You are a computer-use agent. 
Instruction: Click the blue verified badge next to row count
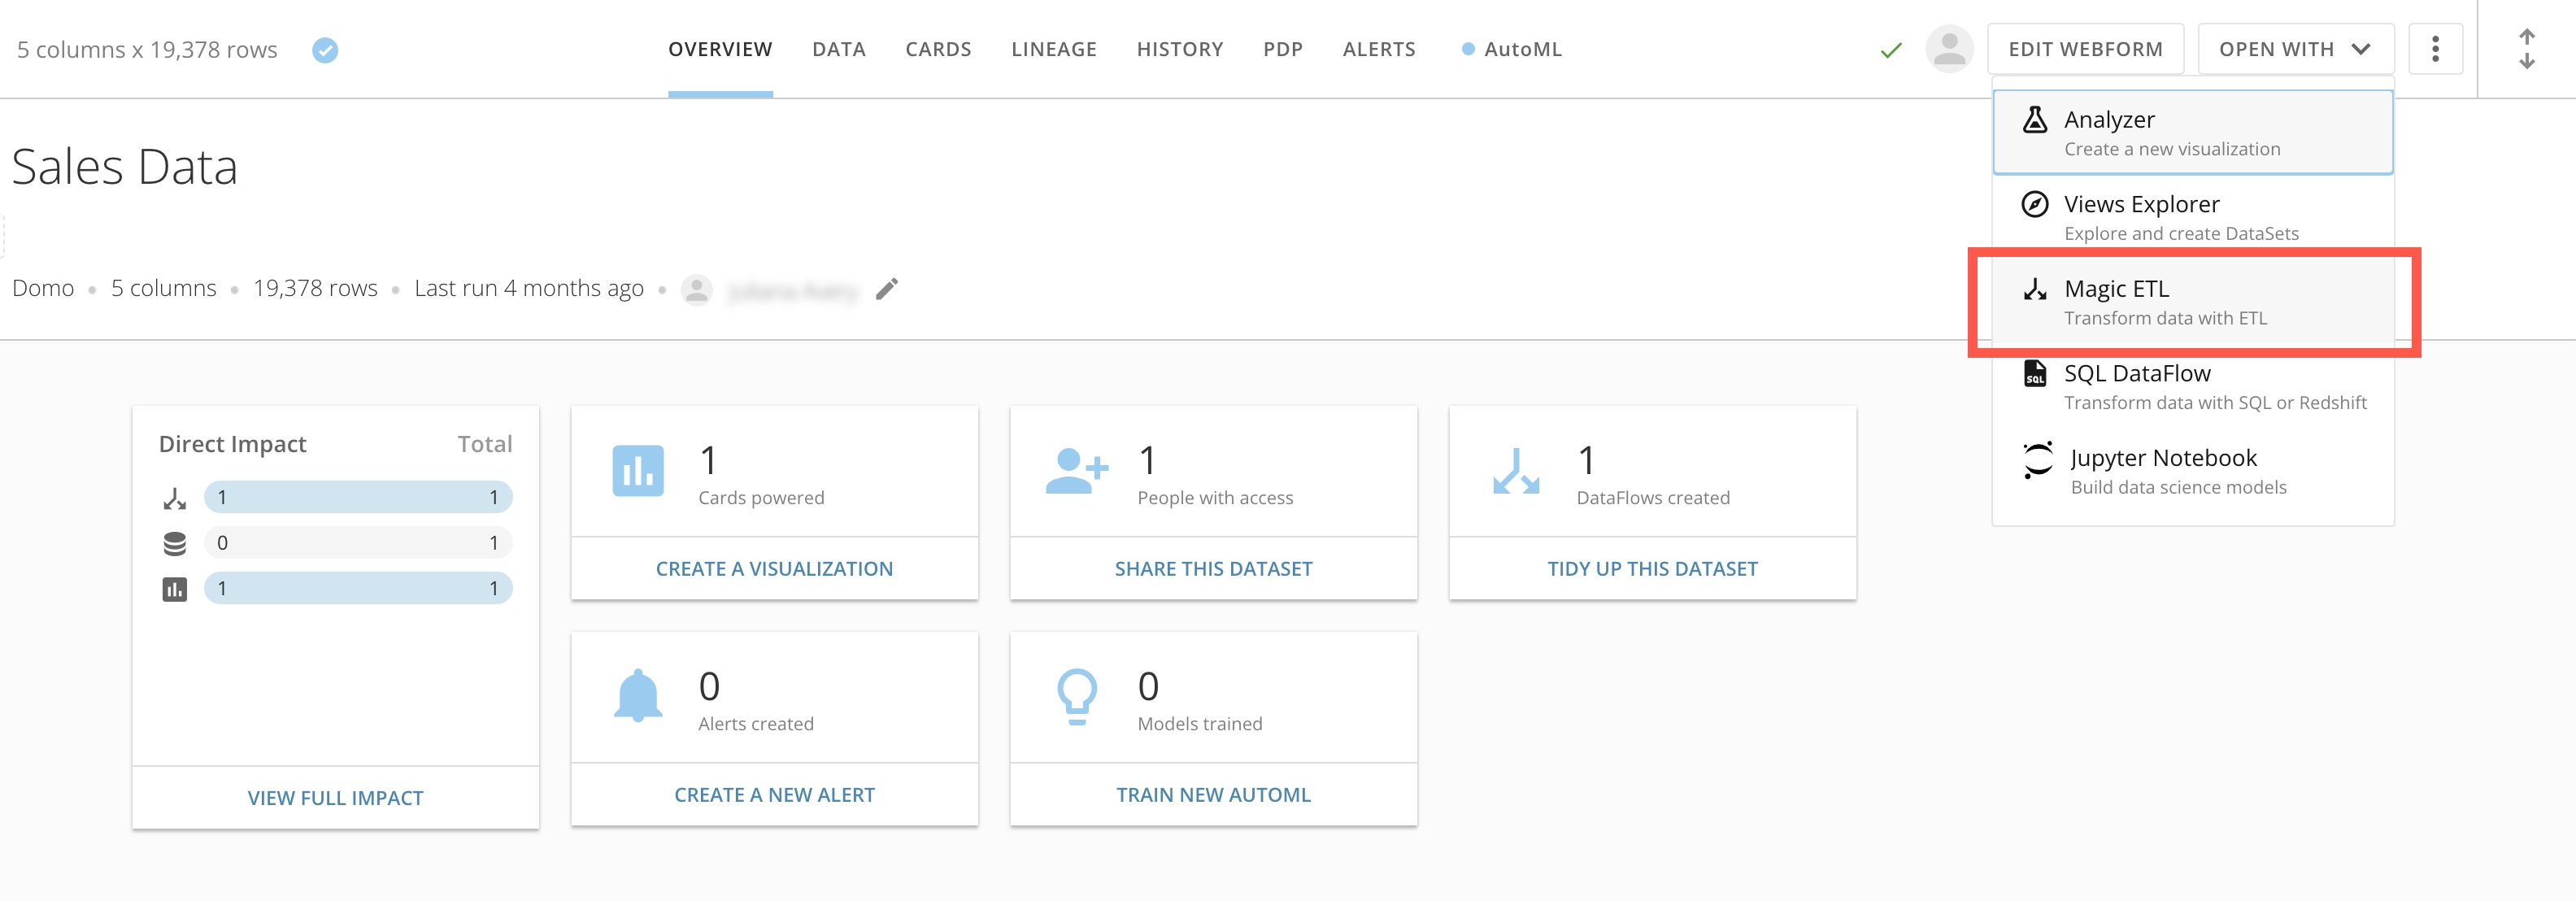click(324, 49)
